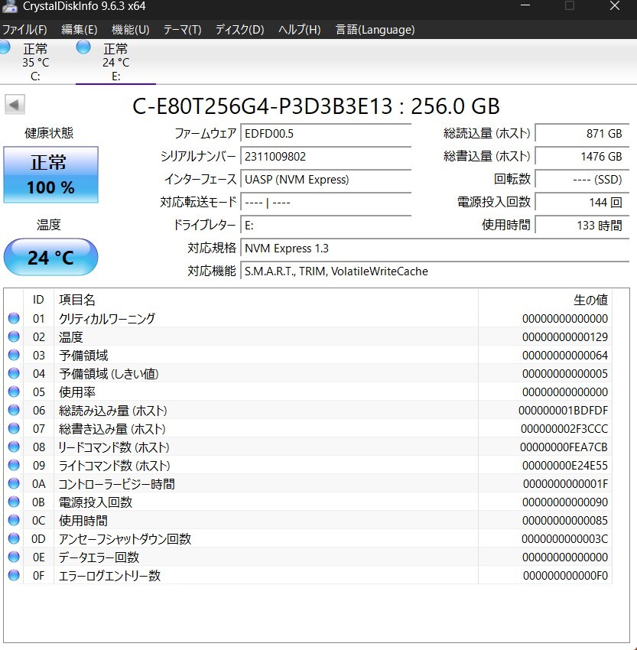Image resolution: width=637 pixels, height=650 pixels.
Task: Click the 生の値 column header
Action: tap(590, 300)
